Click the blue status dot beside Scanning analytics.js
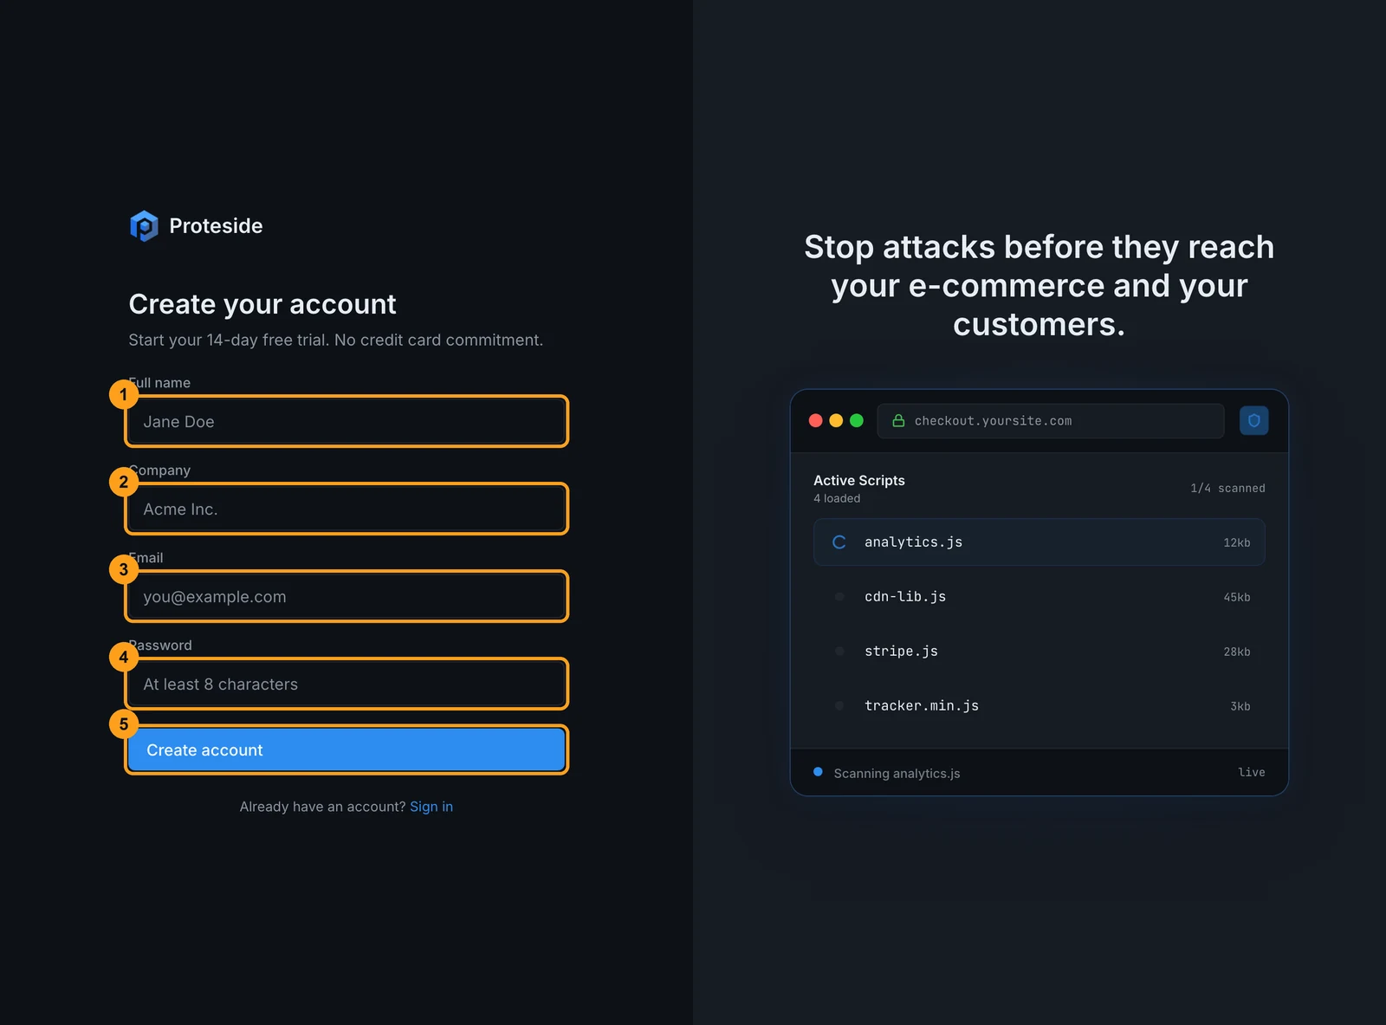The height and width of the screenshot is (1025, 1386). [x=818, y=772]
